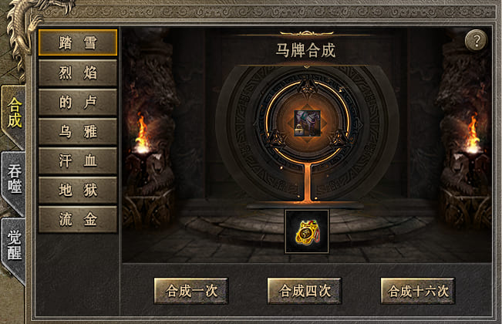Click the 合成一次 button

click(191, 291)
